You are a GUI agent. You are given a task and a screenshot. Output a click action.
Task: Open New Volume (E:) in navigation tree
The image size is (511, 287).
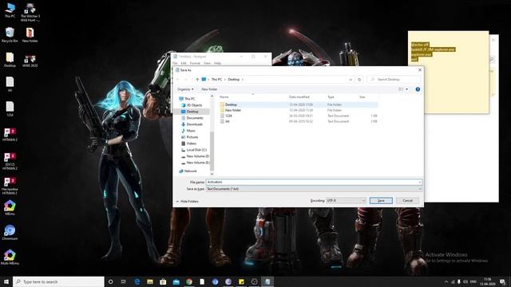197,163
